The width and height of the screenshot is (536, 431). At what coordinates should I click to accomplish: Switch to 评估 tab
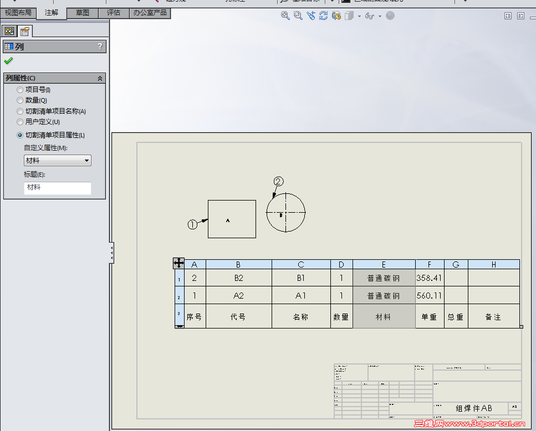(x=114, y=13)
